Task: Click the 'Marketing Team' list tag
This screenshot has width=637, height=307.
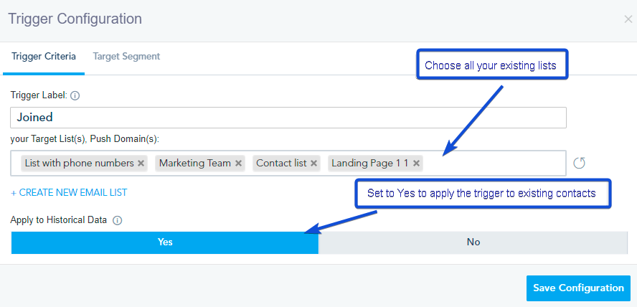Action: point(194,164)
